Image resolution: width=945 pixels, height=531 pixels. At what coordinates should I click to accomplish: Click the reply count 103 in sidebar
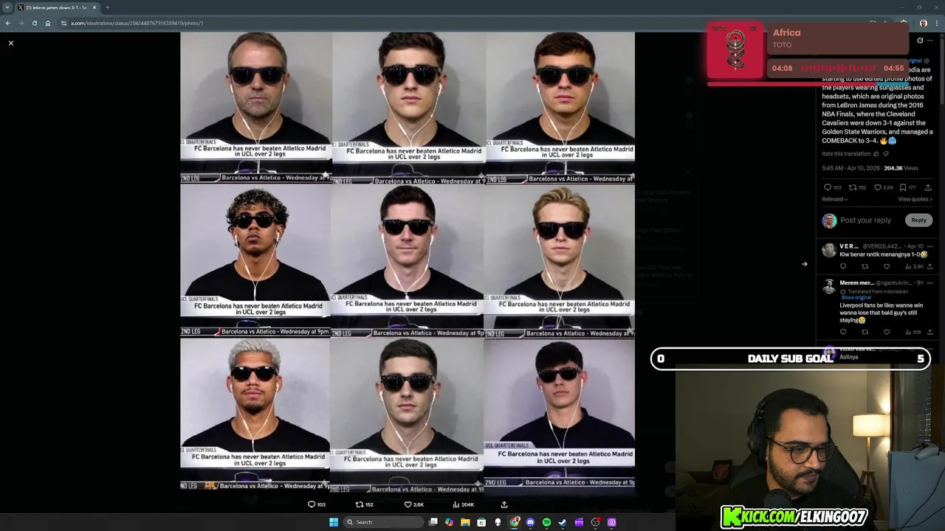832,187
